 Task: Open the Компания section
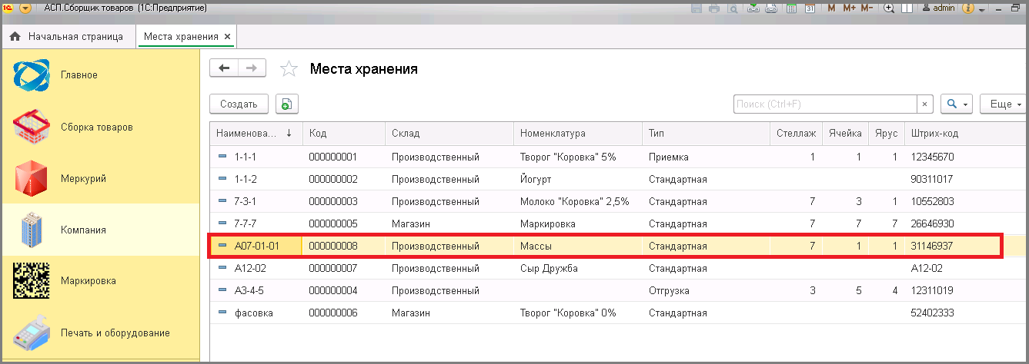click(x=100, y=230)
